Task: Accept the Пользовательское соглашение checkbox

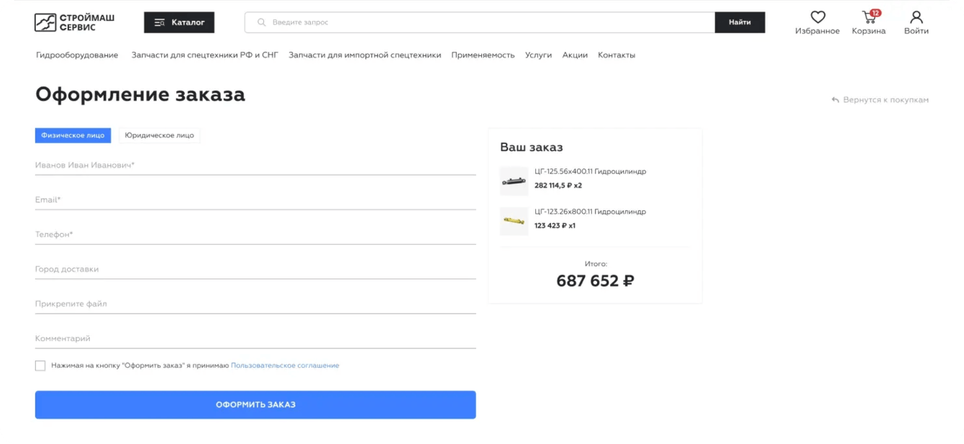Action: [x=40, y=366]
